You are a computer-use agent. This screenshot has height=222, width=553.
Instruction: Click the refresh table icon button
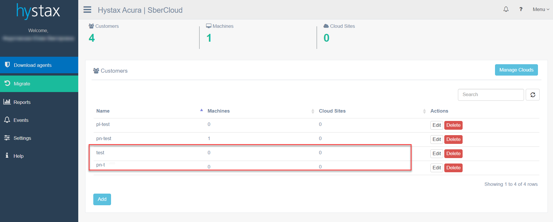click(533, 95)
